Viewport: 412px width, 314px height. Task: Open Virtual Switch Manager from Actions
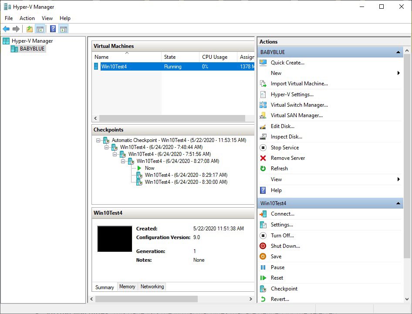pos(299,105)
